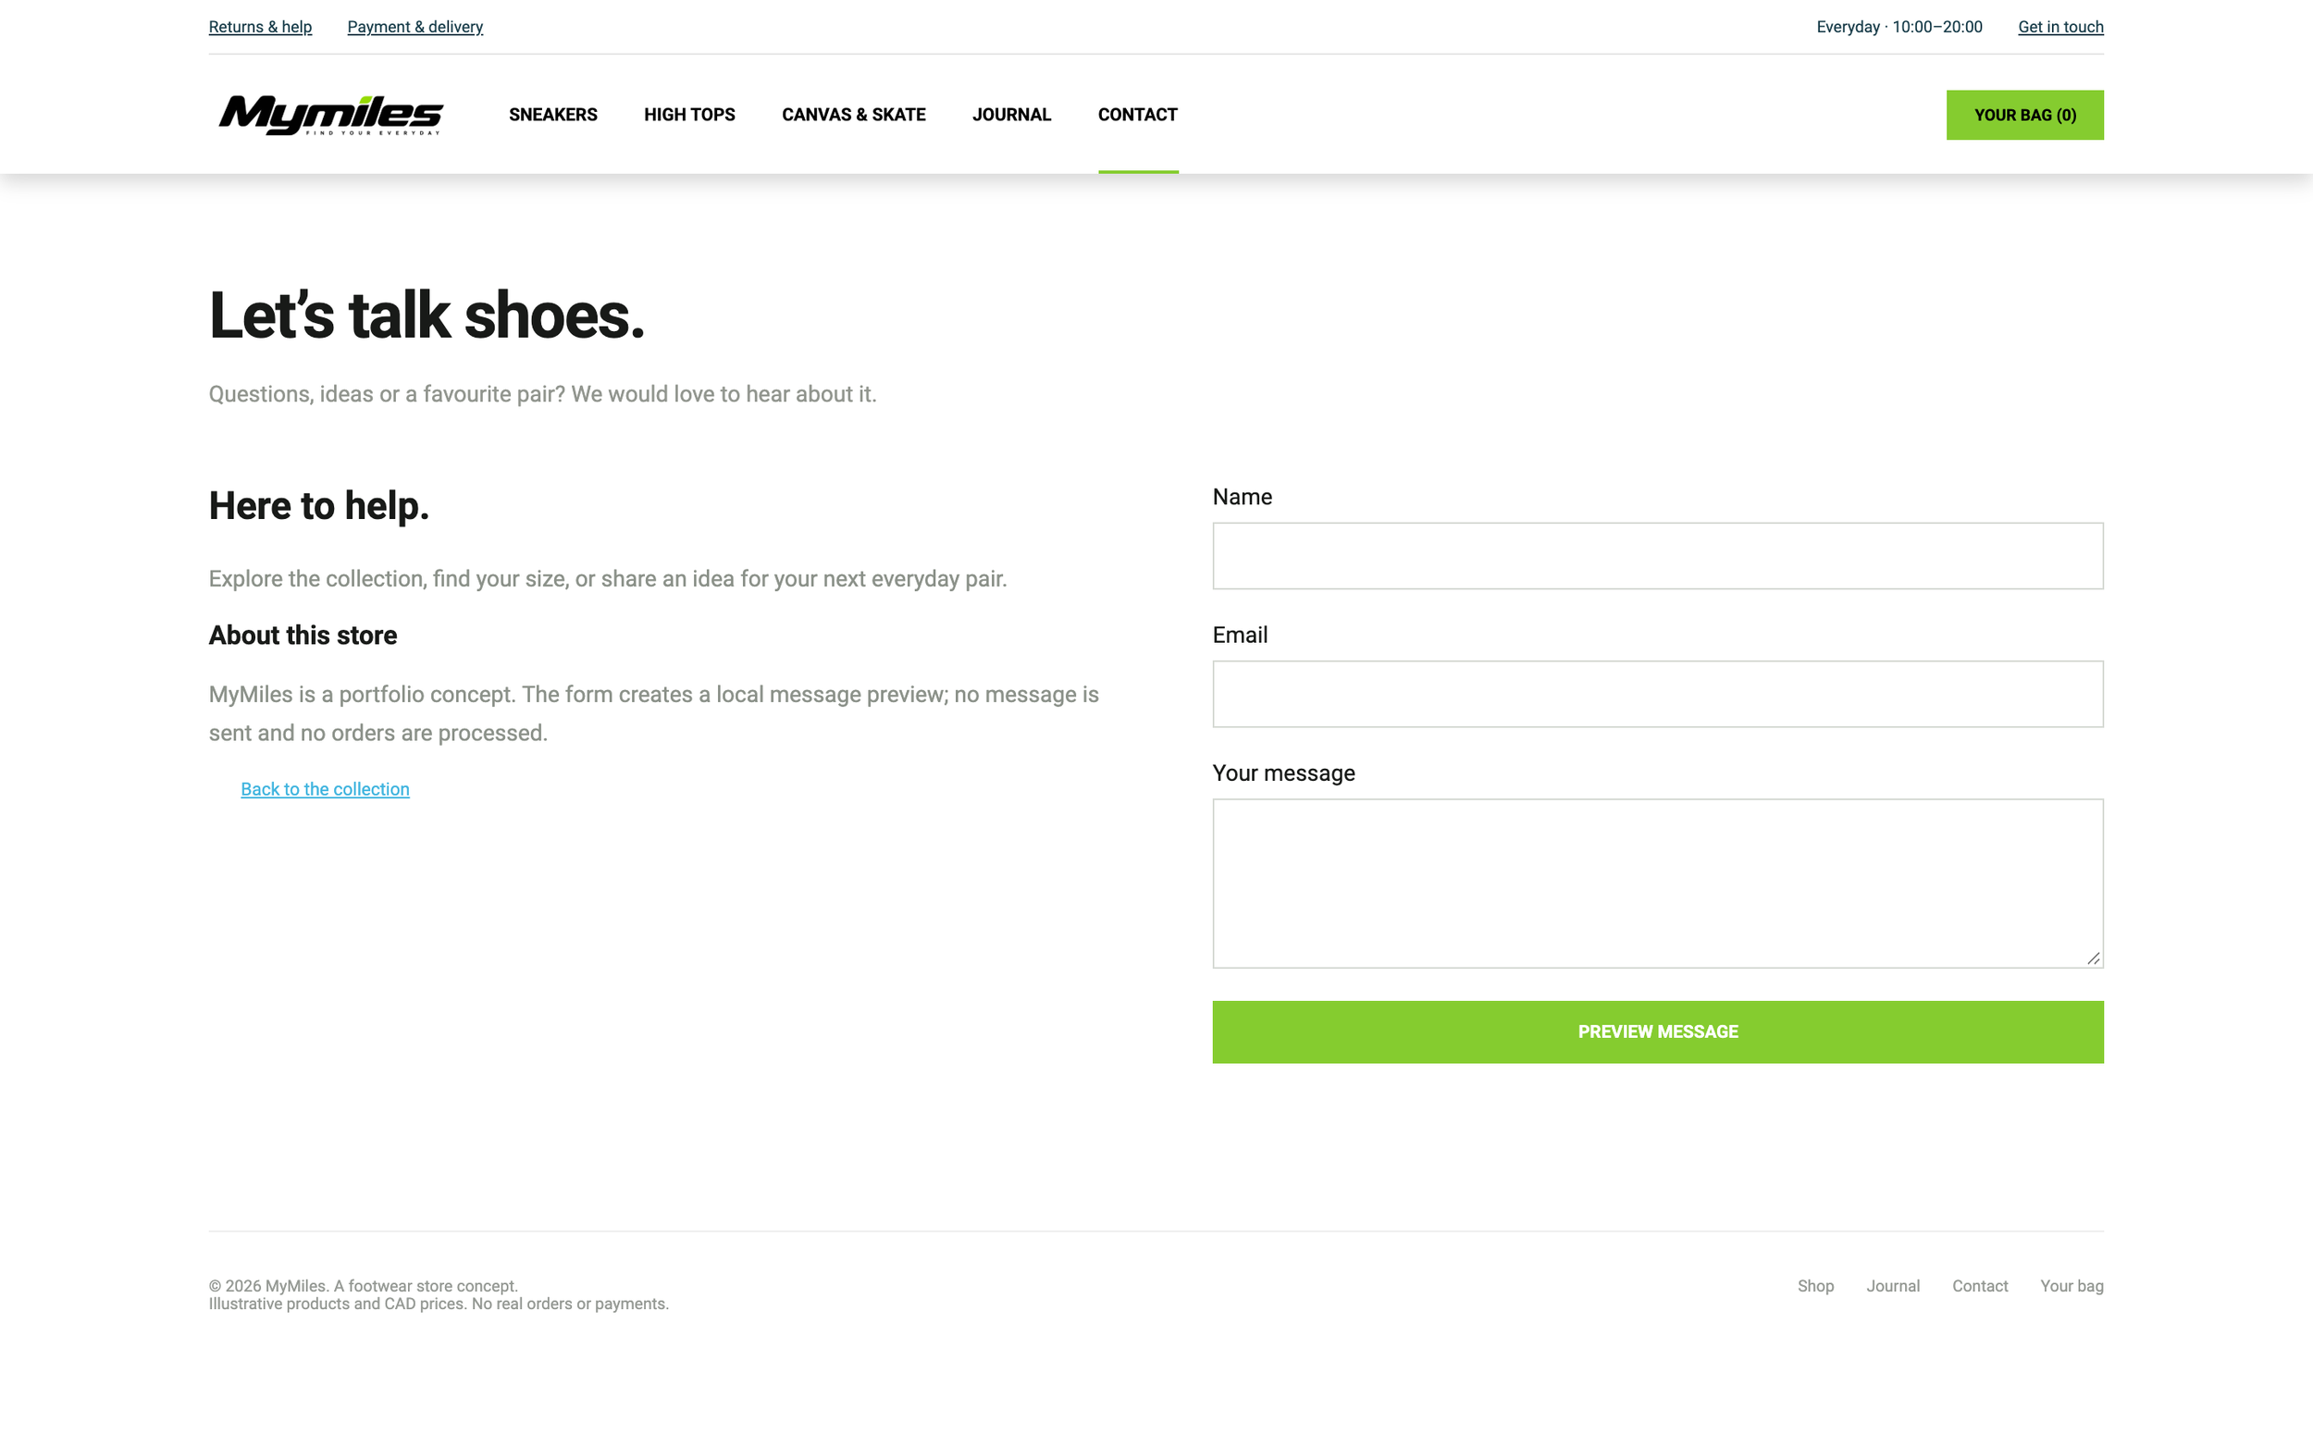This screenshot has height=1446, width=2313.
Task: Click into Your message textarea
Action: 1657,883
